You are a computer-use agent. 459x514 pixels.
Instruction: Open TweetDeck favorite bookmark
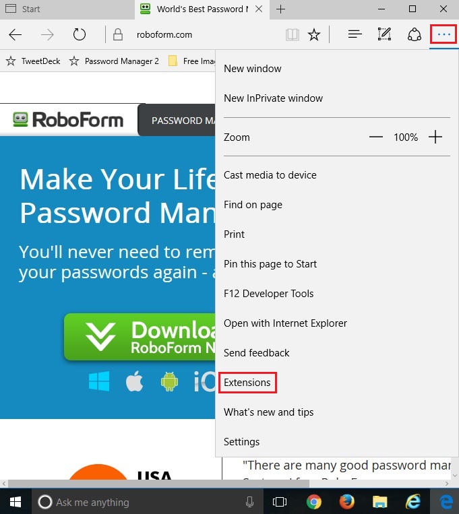[x=33, y=61]
